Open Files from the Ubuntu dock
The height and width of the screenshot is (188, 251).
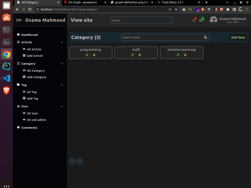(7, 6)
